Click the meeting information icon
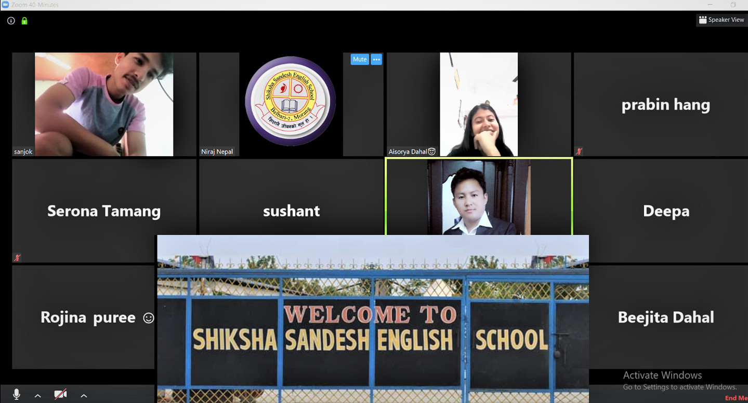The image size is (748, 403). coord(11,21)
